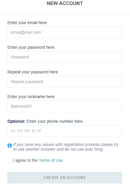Focus the email@mail.com email field

[65, 32]
